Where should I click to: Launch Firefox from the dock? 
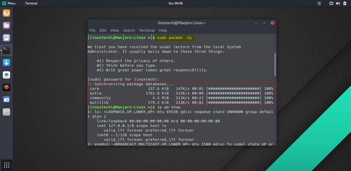(6, 13)
